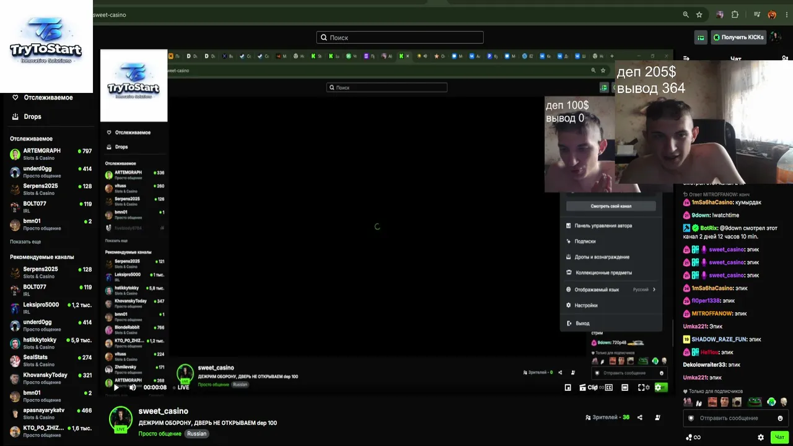Focus the Отправить сообщение chat input
The image size is (793, 446).
click(735, 418)
